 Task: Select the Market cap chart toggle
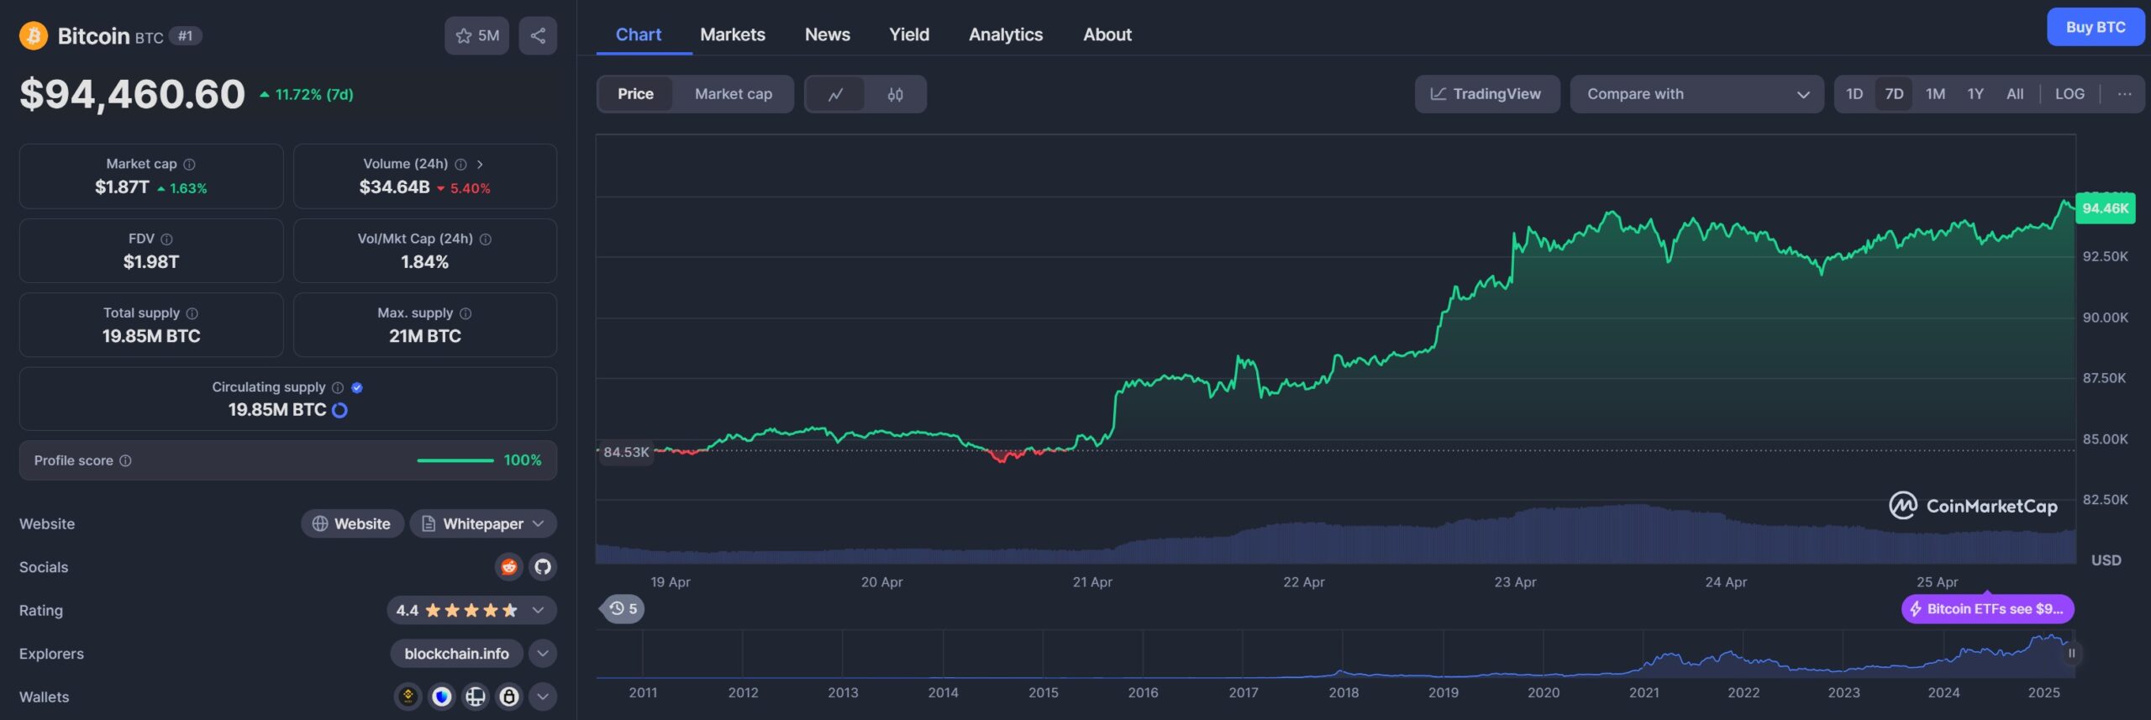click(x=734, y=94)
